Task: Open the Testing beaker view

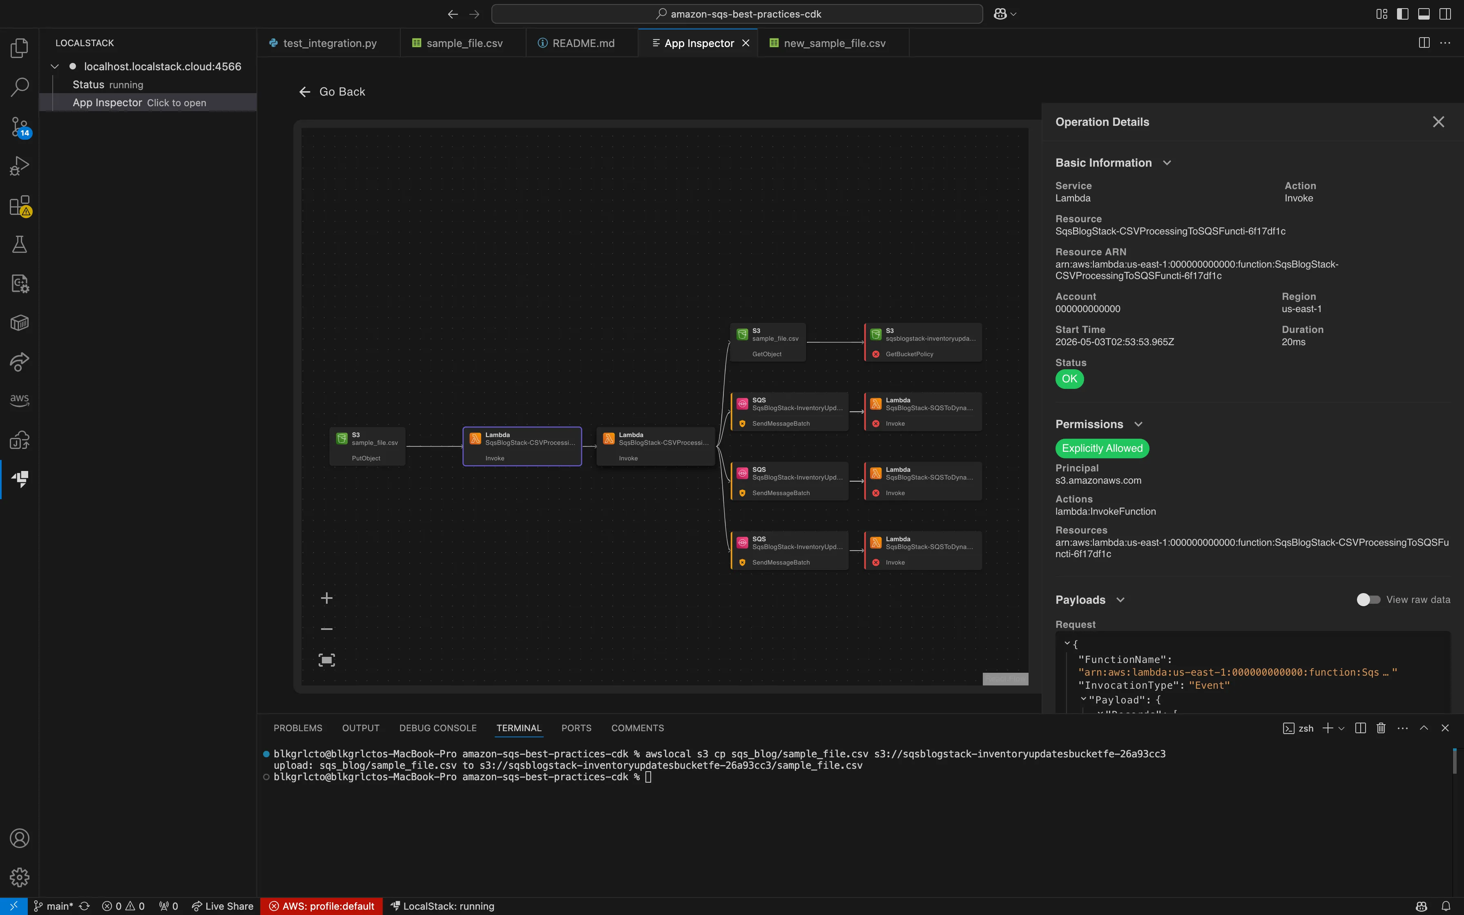Action: 19,245
